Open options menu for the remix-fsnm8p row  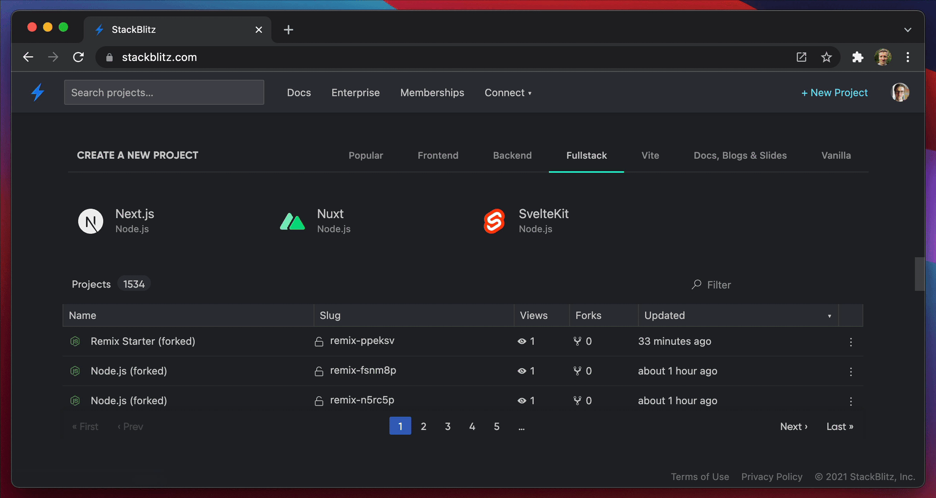click(851, 371)
